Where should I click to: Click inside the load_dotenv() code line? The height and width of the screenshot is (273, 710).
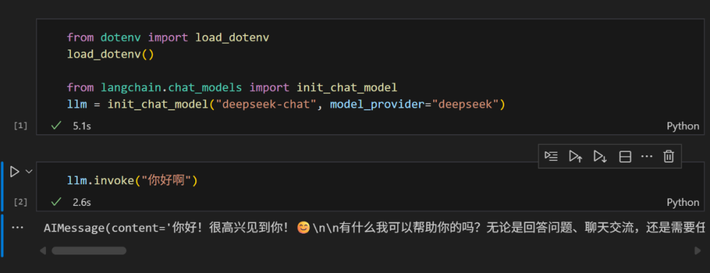pos(110,54)
